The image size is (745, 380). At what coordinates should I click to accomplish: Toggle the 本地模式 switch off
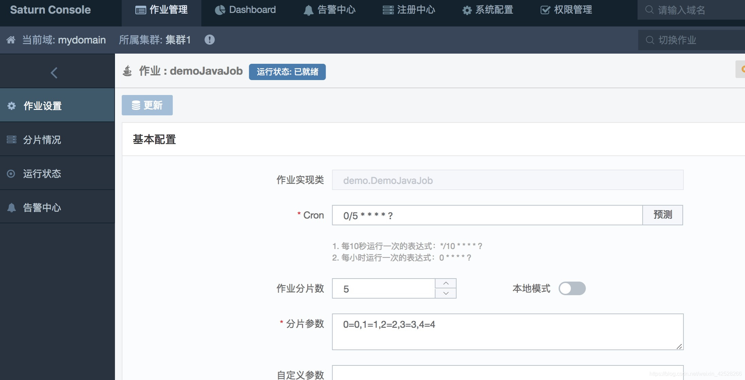572,288
